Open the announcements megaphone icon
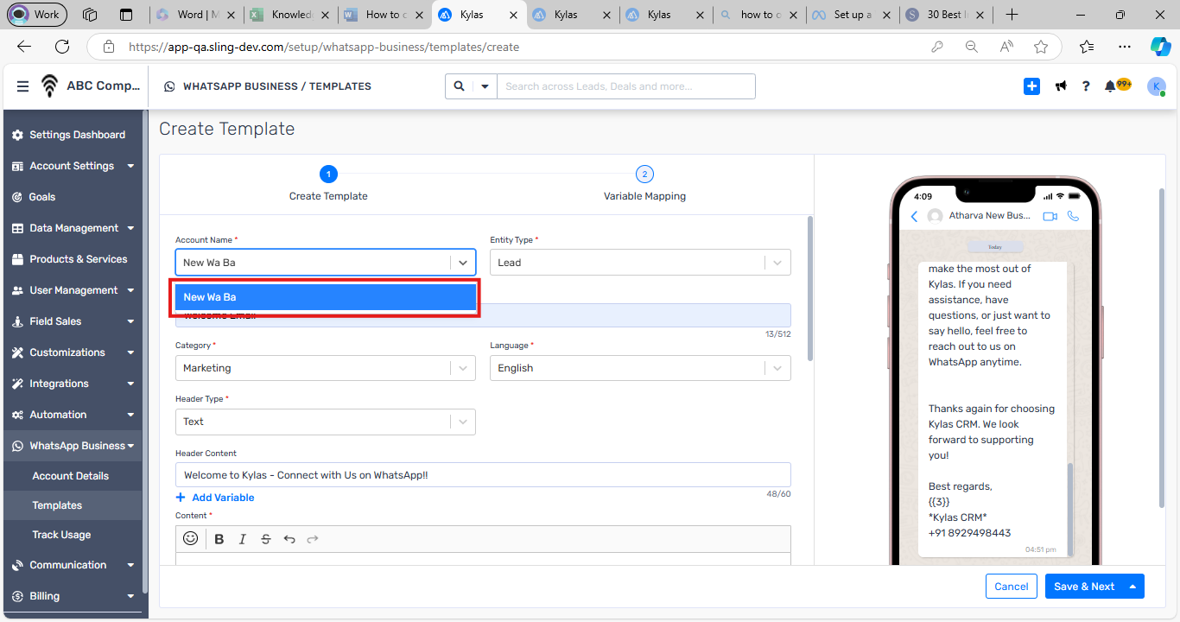 point(1061,86)
